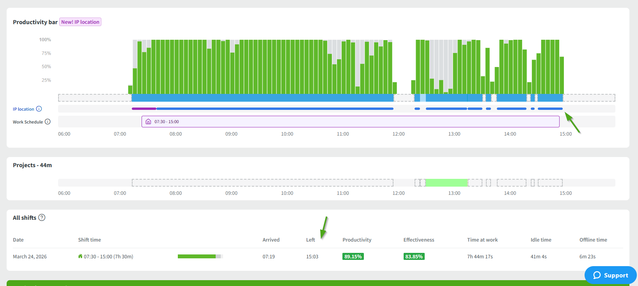
Task: Click the Left column header
Action: point(310,240)
